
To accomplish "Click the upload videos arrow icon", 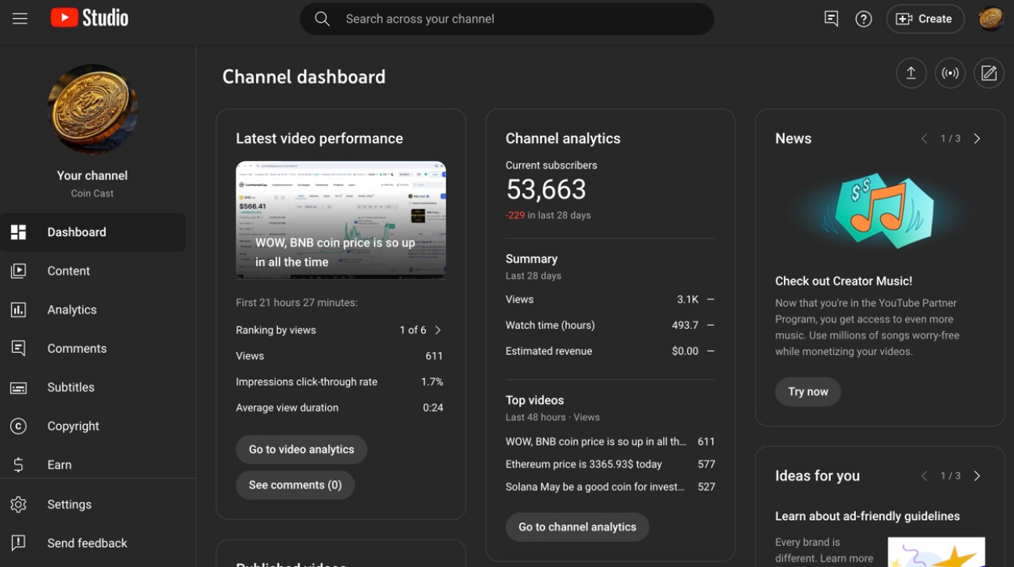I will (911, 74).
